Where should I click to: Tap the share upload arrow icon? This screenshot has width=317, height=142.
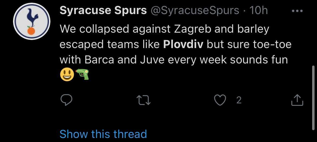tap(297, 100)
